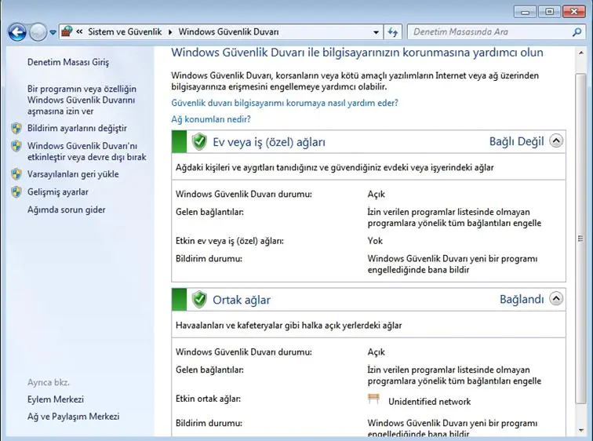Open Ağımda sorun gider link
Screen dimensions: 593x441
(x=66, y=210)
